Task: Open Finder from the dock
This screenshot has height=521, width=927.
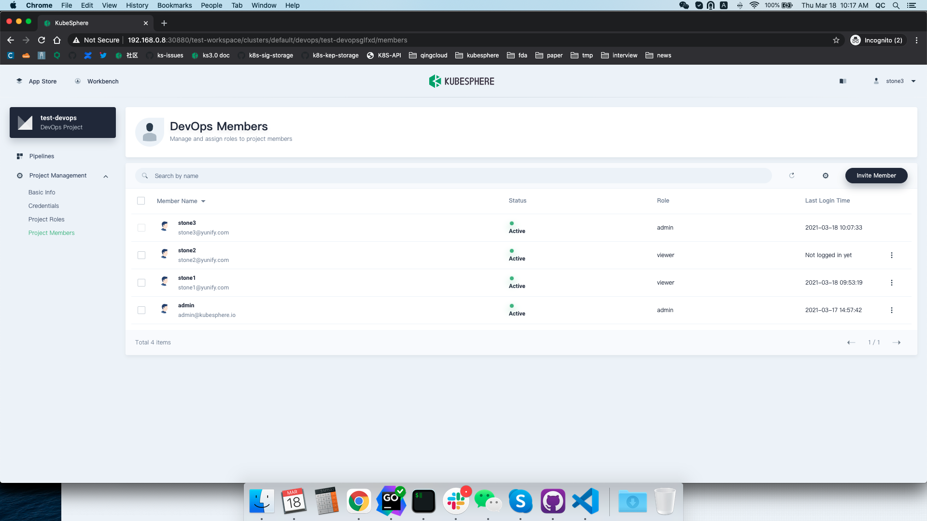Action: (x=262, y=501)
